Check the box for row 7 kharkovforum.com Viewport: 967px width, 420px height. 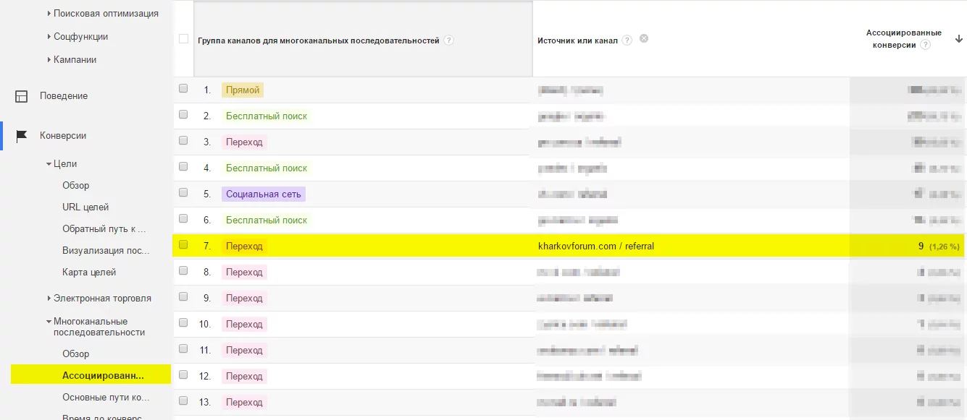[x=183, y=244]
